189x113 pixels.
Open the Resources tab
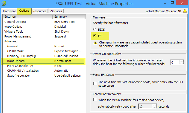click(40, 11)
